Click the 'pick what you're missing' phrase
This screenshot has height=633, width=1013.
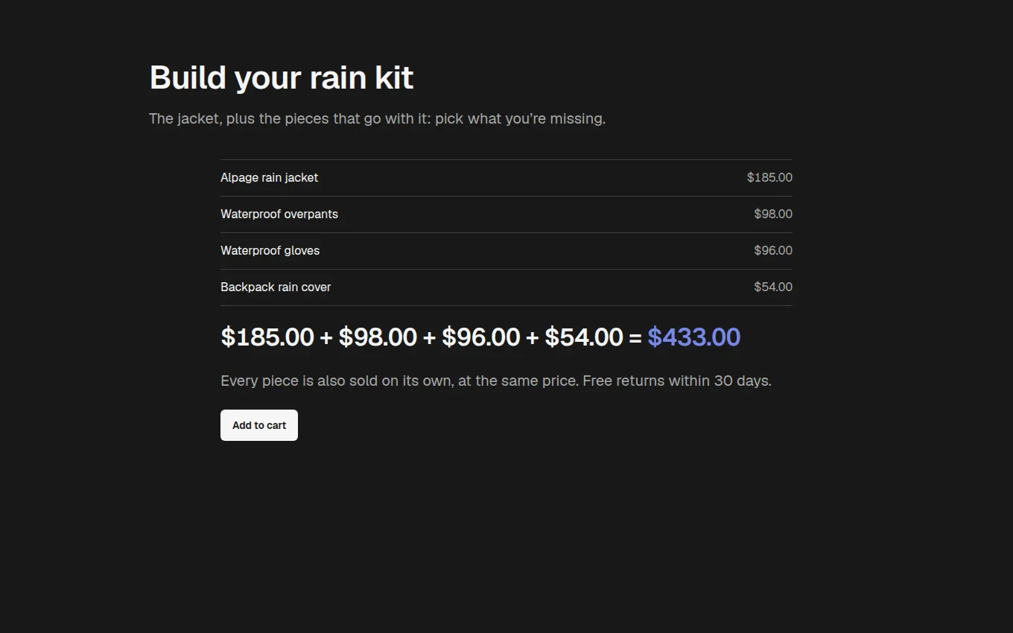click(x=521, y=119)
